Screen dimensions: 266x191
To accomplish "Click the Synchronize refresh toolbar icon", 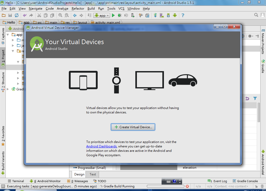I will click(x=17, y=15).
